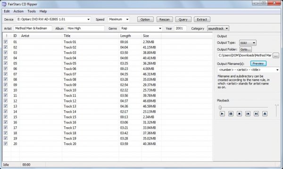
Task: Click the Album field How High
Action: [x=85, y=28]
